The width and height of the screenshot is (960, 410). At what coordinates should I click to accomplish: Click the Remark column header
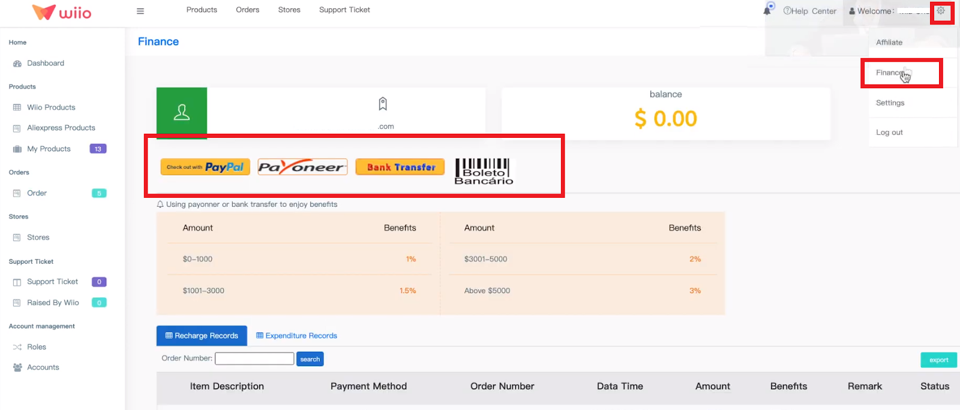tap(865, 387)
